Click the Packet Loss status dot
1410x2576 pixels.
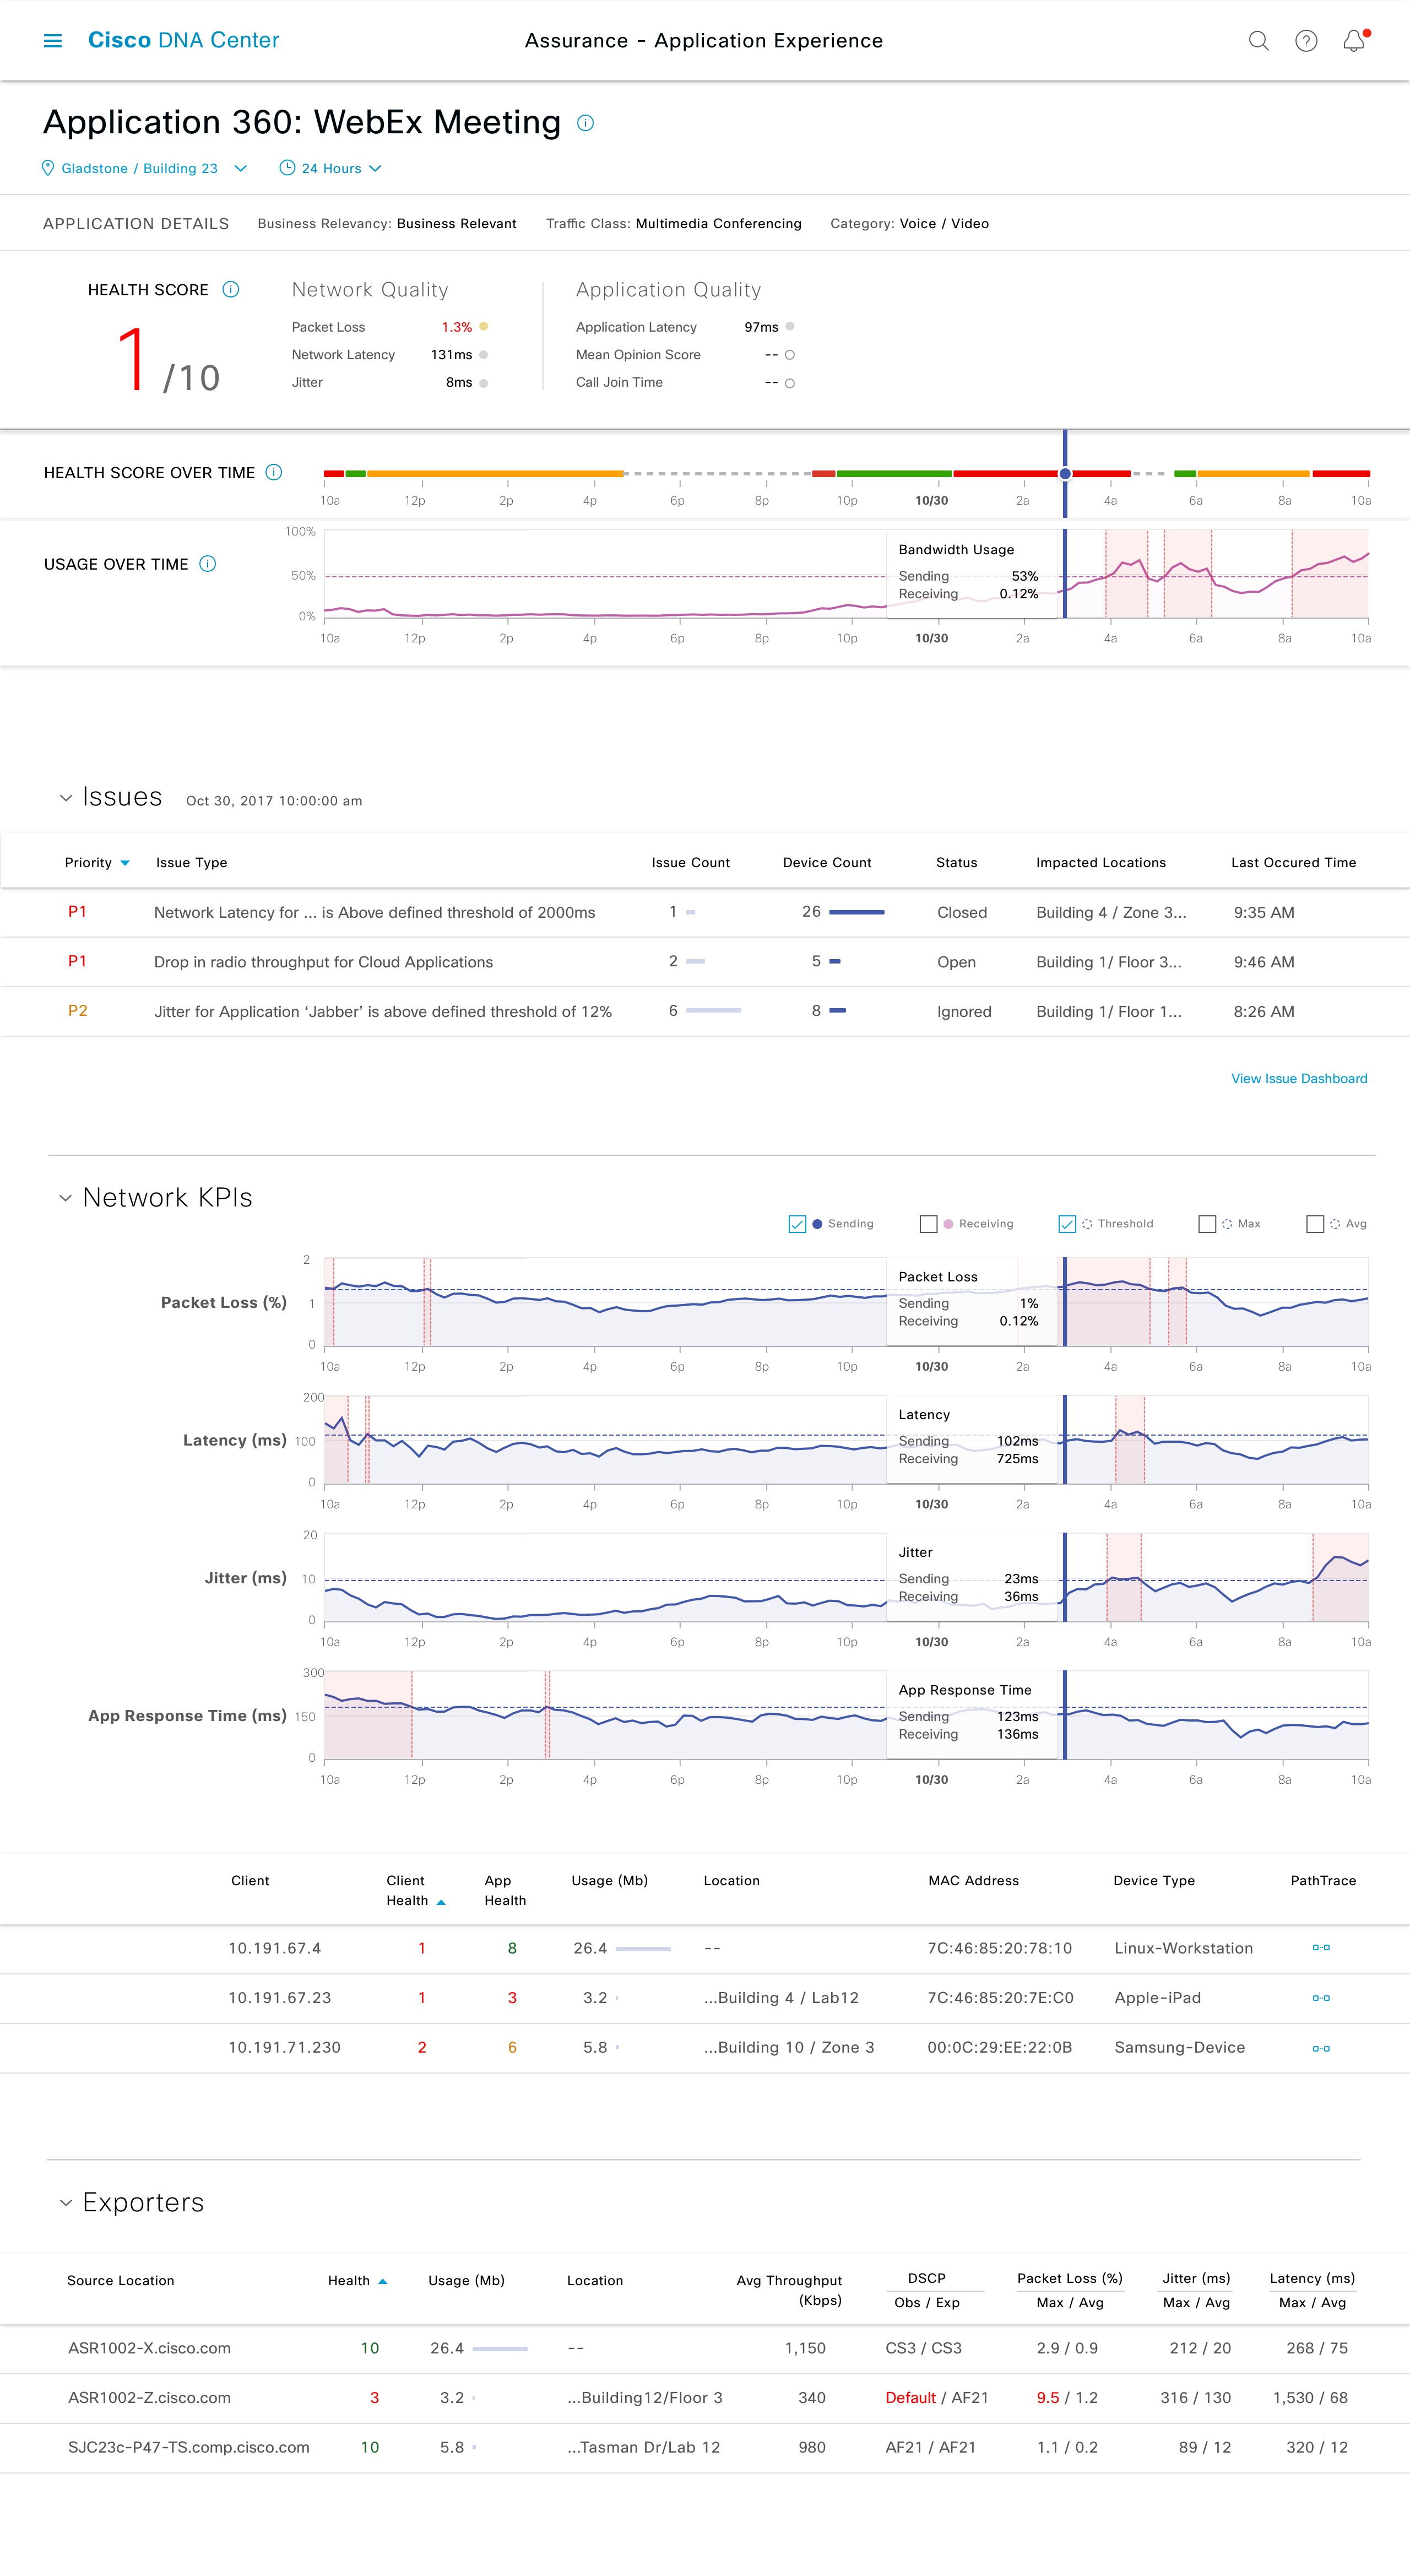click(484, 327)
